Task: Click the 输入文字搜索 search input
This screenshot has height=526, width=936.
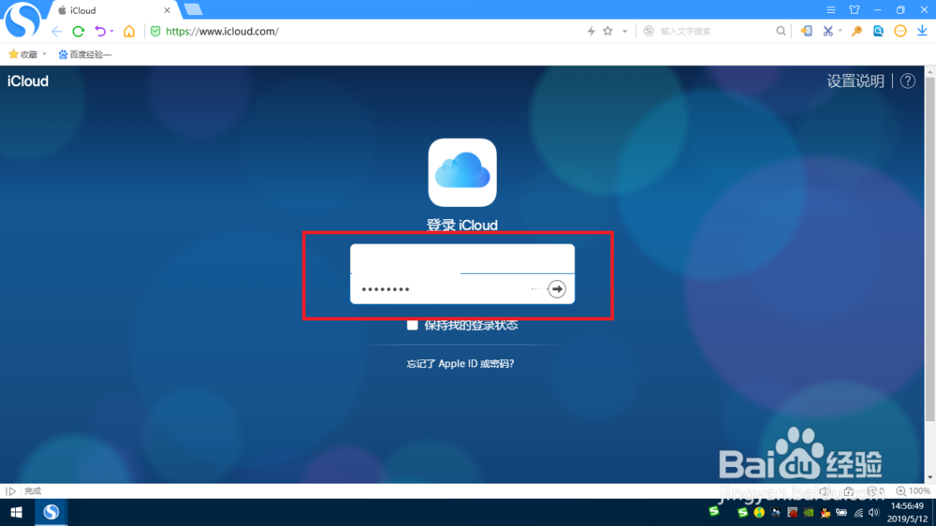Action: pyautogui.click(x=713, y=31)
